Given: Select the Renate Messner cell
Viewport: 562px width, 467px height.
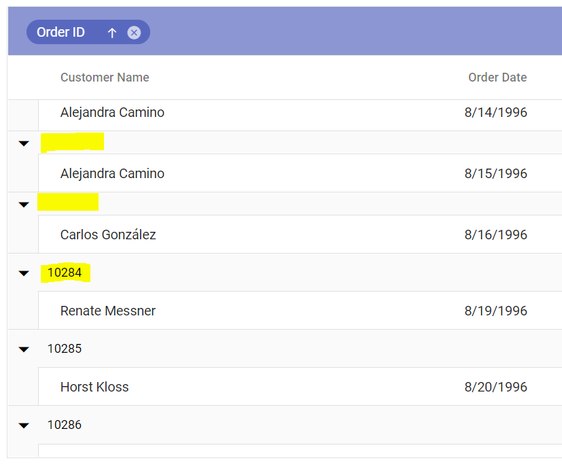Looking at the screenshot, I should [x=108, y=311].
